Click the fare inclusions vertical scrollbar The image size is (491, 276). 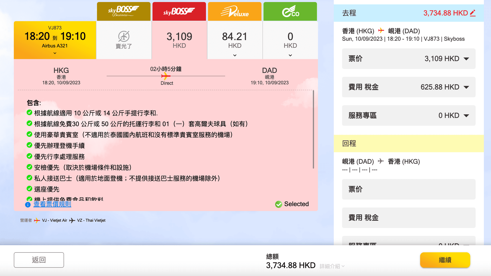click(x=313, y=129)
